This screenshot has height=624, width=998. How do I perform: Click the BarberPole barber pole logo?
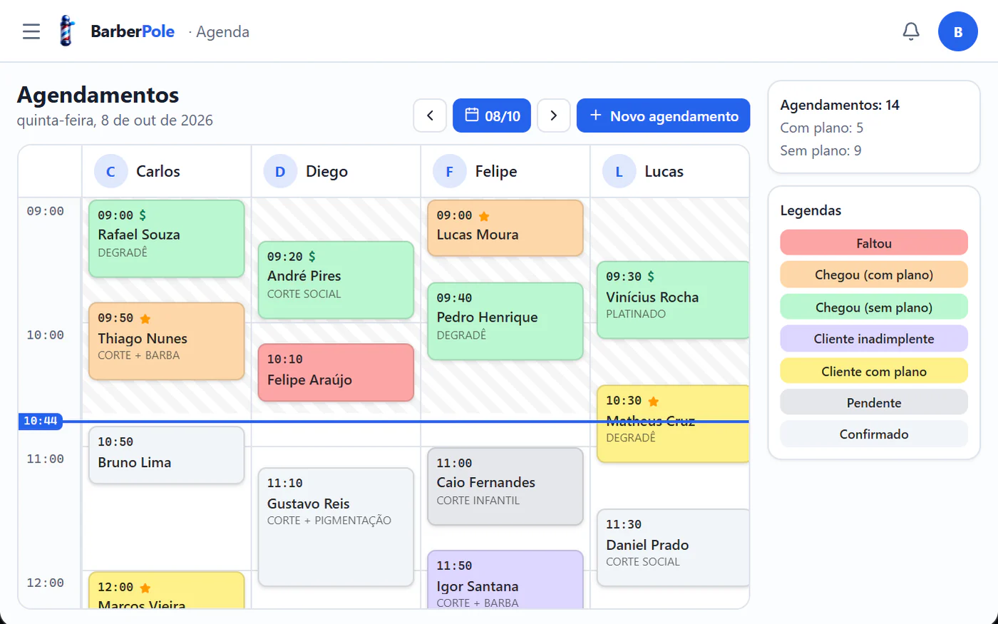pyautogui.click(x=66, y=31)
